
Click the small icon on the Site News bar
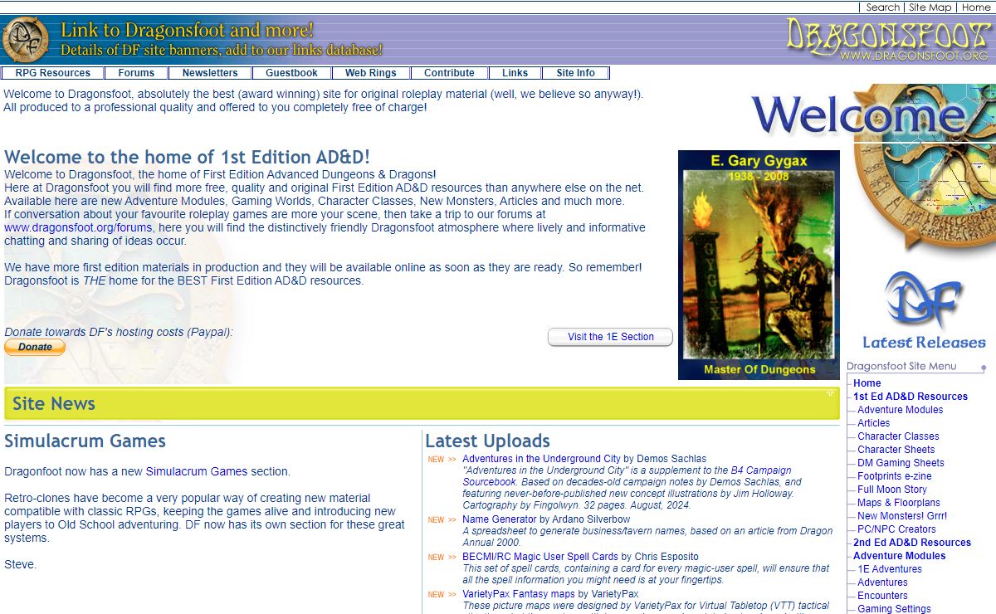pos(830,392)
